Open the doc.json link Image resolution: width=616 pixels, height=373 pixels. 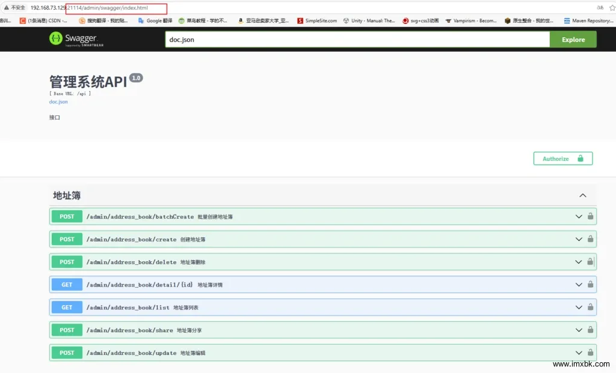point(58,102)
